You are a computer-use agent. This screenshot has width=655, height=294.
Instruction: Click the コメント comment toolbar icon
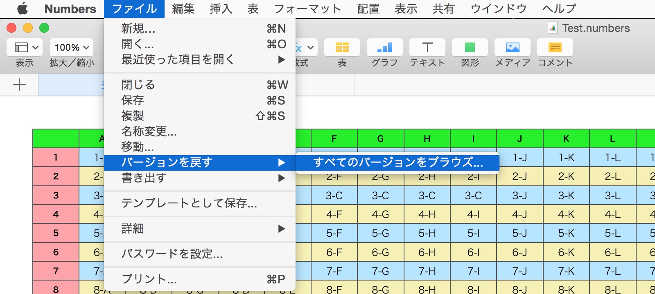coord(555,47)
